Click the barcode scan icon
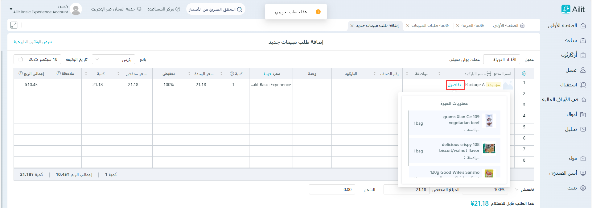 (x=489, y=74)
